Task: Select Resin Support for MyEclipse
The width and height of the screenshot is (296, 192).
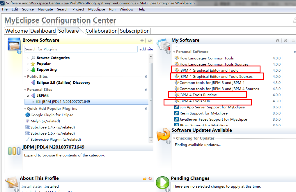Action: (x=203, y=113)
